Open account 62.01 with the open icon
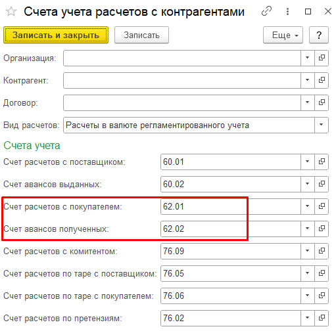 coord(322,206)
